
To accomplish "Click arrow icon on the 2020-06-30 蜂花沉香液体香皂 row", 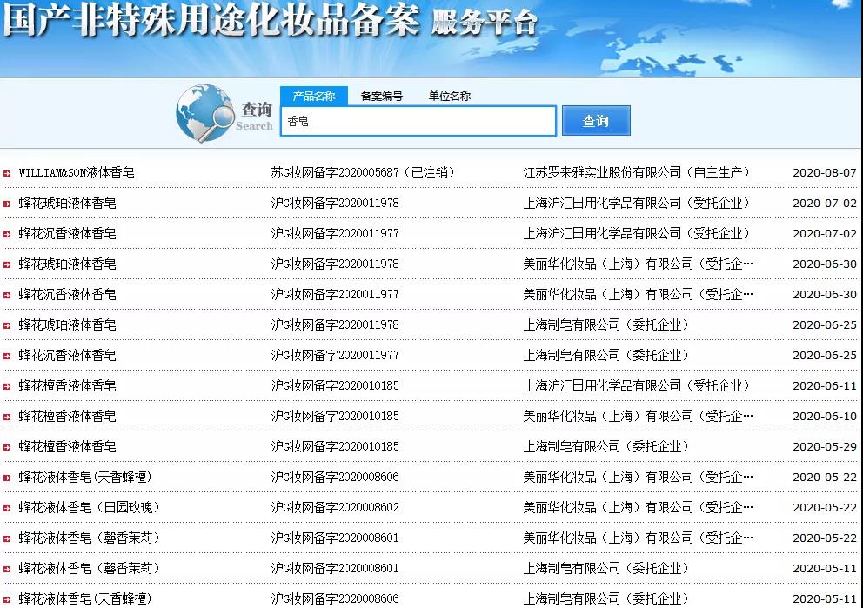I will (x=7, y=295).
